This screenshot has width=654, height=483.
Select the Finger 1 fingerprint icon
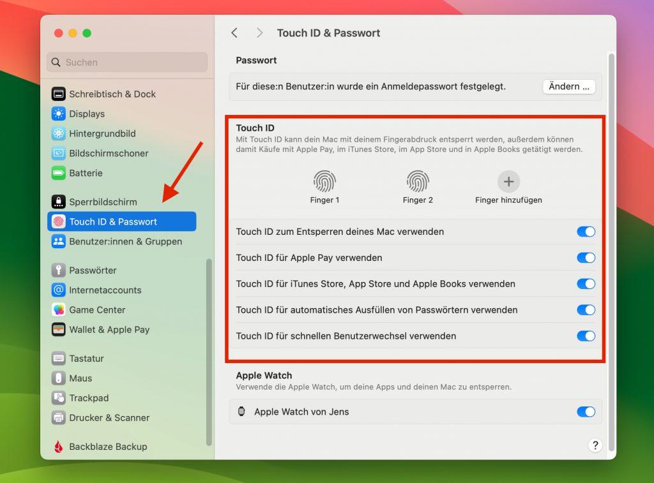tap(324, 181)
